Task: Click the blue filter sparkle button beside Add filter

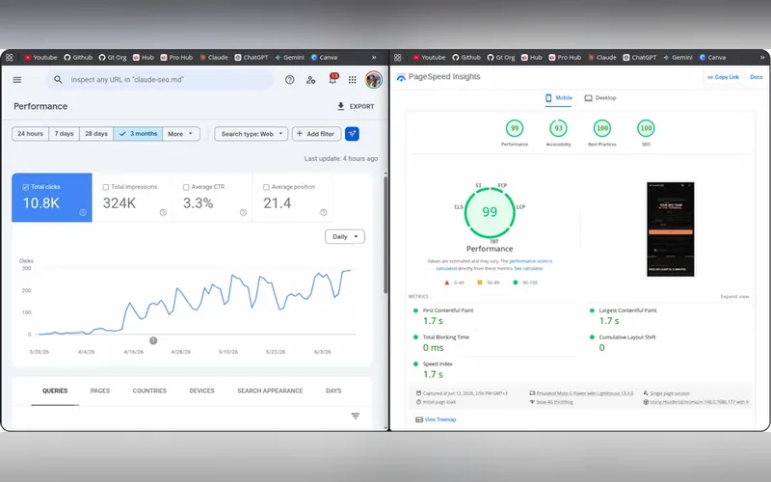Action: click(x=352, y=134)
